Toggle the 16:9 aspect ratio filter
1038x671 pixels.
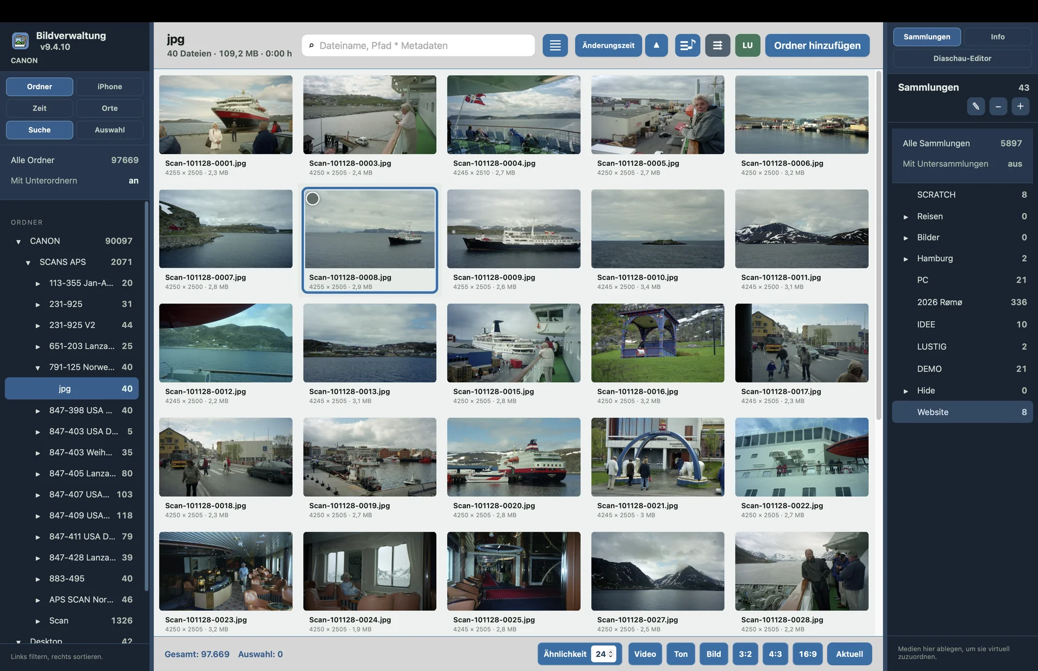[x=808, y=654]
